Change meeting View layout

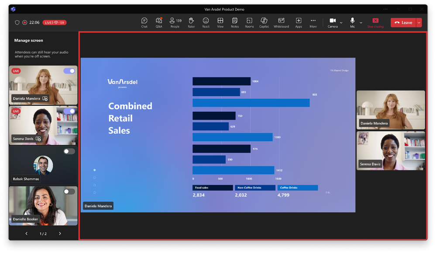pos(220,23)
